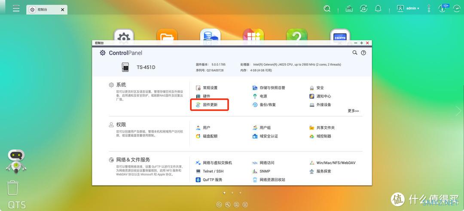Open 安全 security settings

317,88
